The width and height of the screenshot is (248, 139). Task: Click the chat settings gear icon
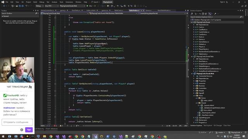point(22,130)
